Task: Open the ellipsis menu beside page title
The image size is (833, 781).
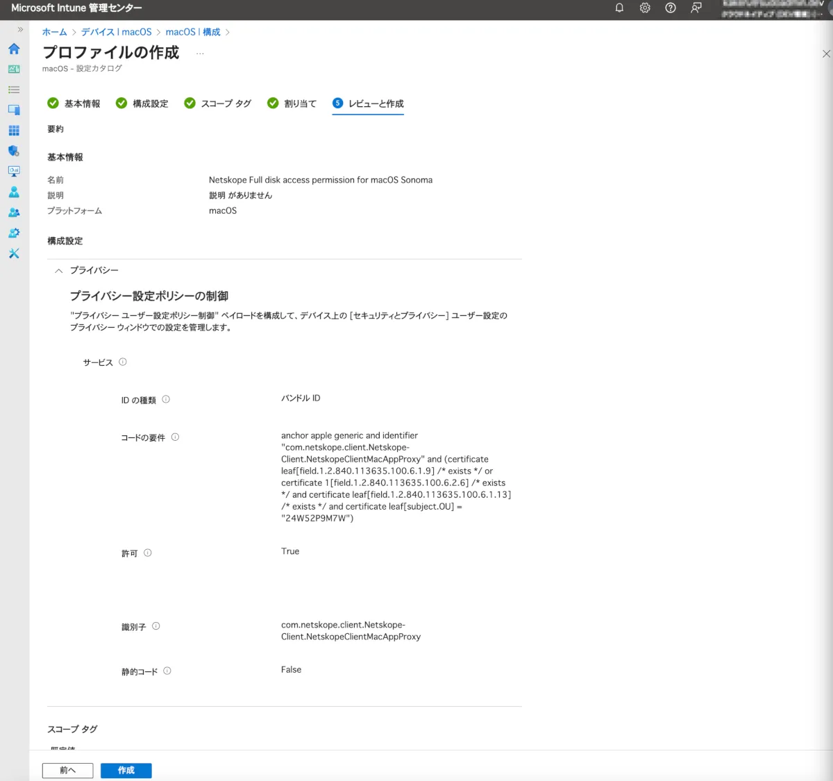Action: click(200, 53)
